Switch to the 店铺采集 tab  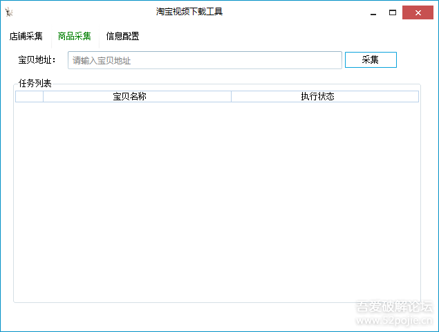pyautogui.click(x=26, y=37)
